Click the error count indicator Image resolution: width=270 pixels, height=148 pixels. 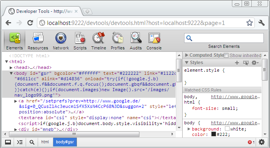(251, 142)
